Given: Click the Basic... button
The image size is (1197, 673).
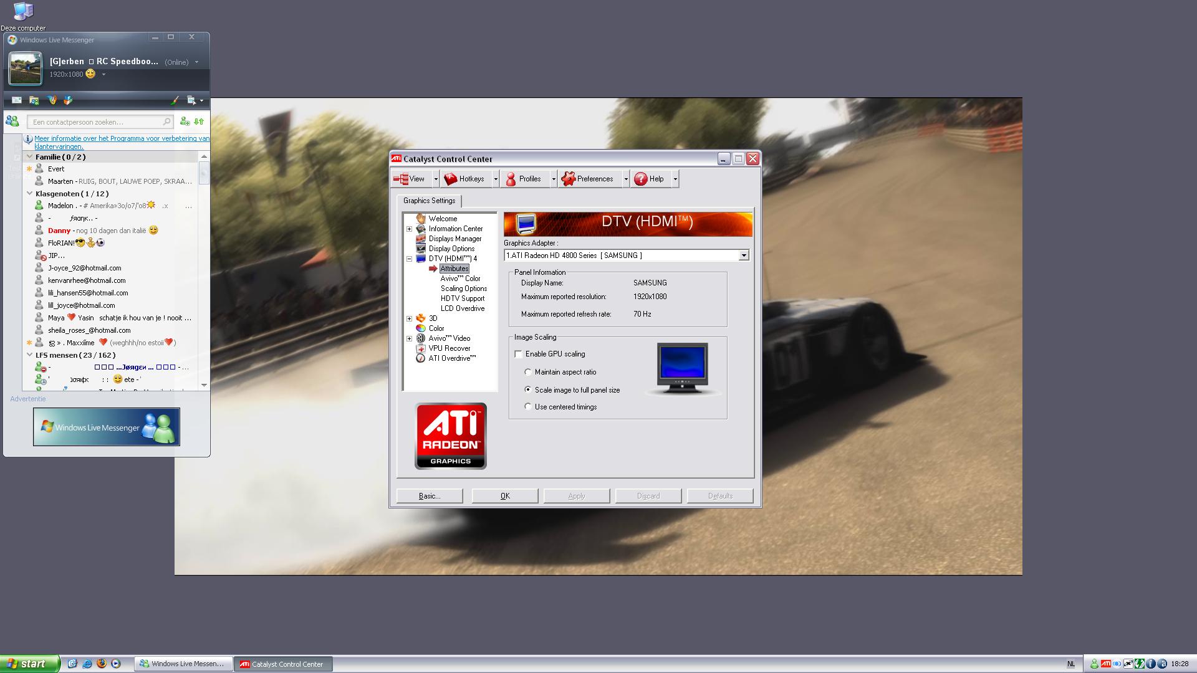Looking at the screenshot, I should pos(430,496).
